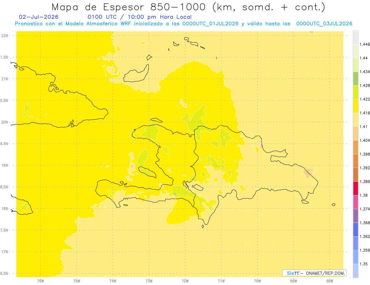Click the 76W longitude label

coord(40,281)
